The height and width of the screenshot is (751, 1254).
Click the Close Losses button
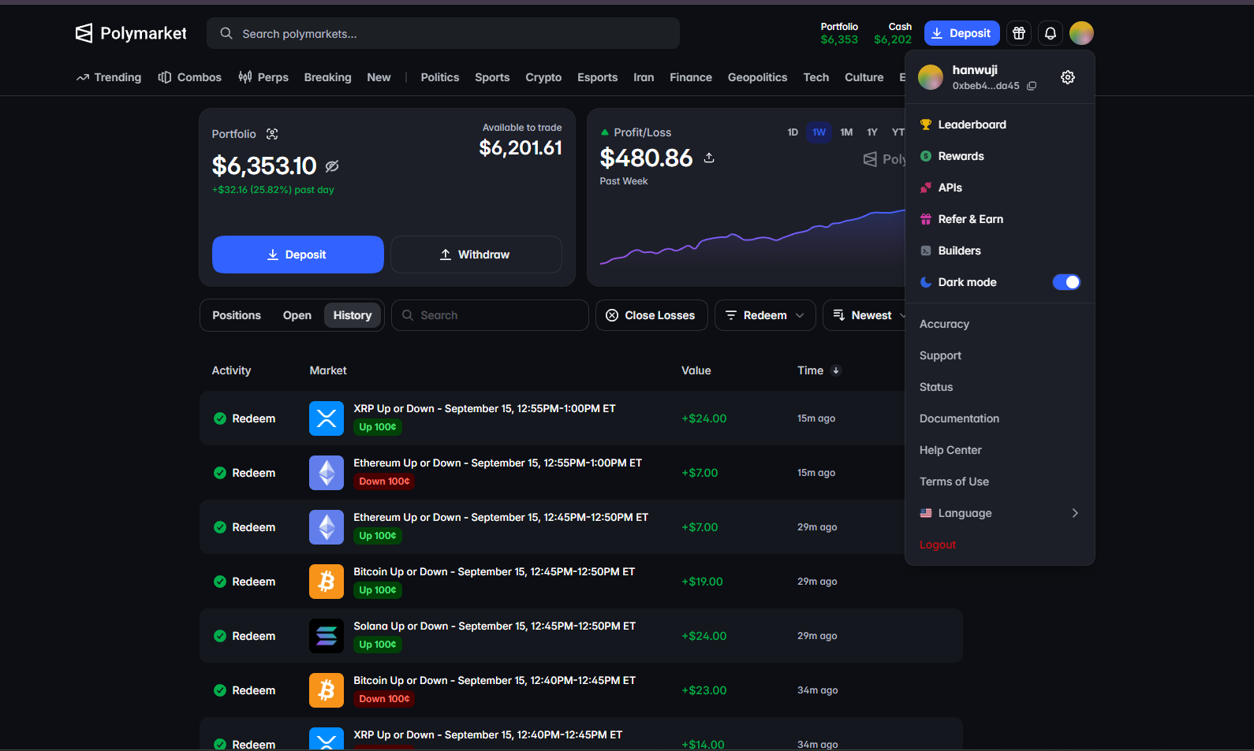pyautogui.click(x=651, y=315)
